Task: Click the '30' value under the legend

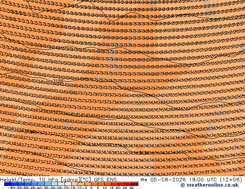Action: click(x=131, y=188)
